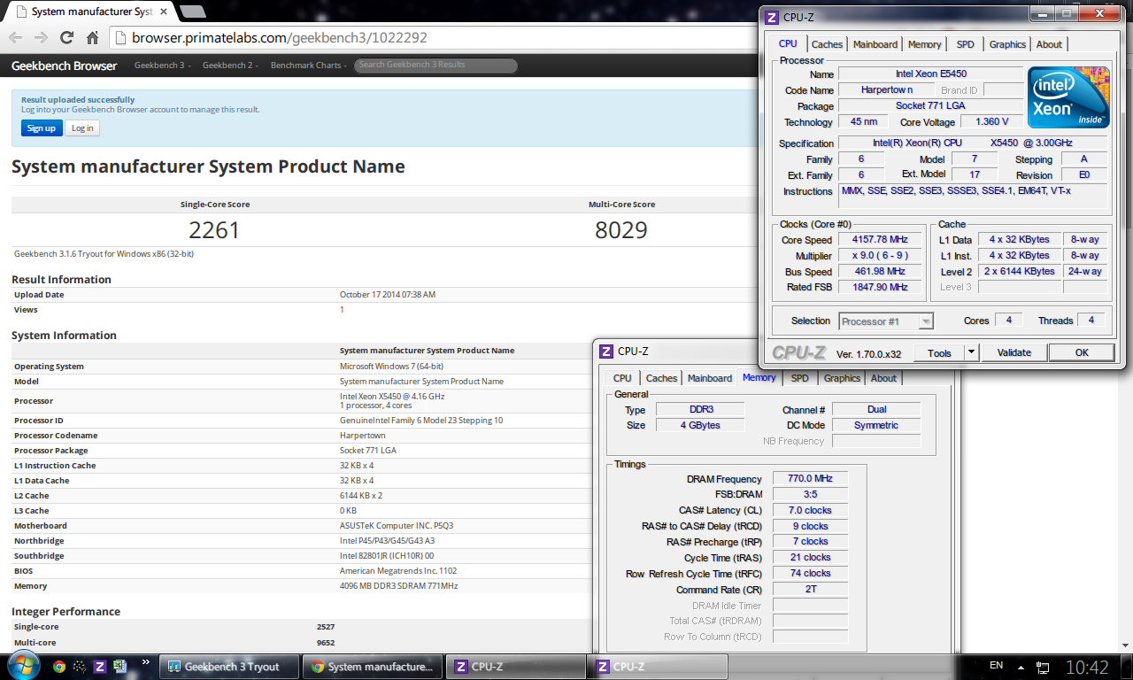This screenshot has width=1133, height=680.
Task: Show hidden tray icons arrow
Action: [1022, 667]
